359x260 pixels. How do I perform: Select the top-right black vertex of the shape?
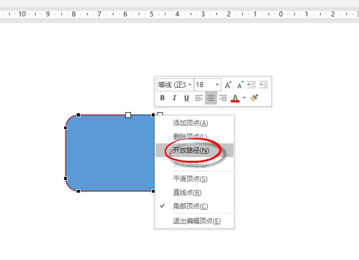tap(153, 115)
